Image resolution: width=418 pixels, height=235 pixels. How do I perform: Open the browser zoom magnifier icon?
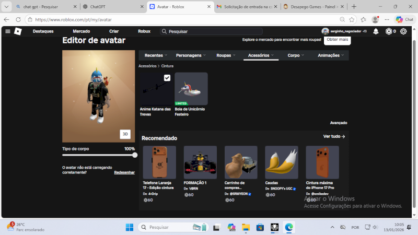[x=342, y=19]
